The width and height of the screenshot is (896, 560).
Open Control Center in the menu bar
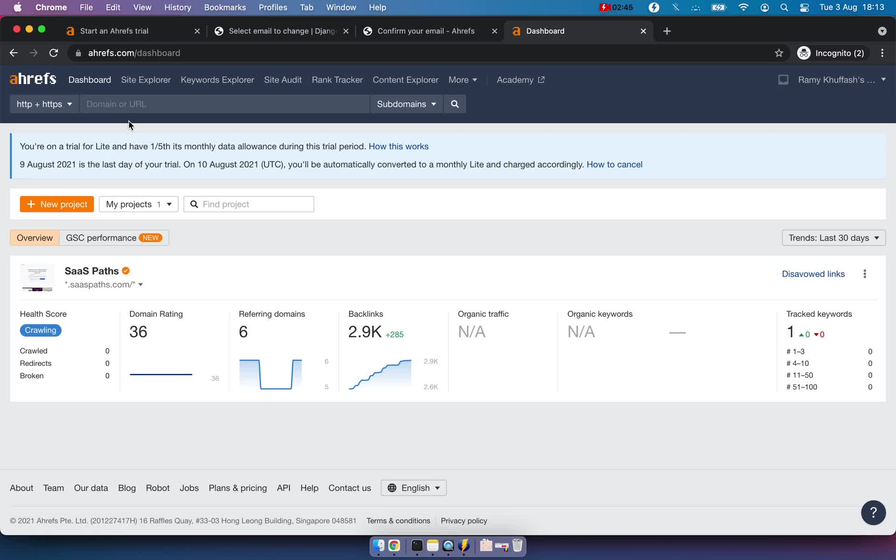[x=804, y=7]
